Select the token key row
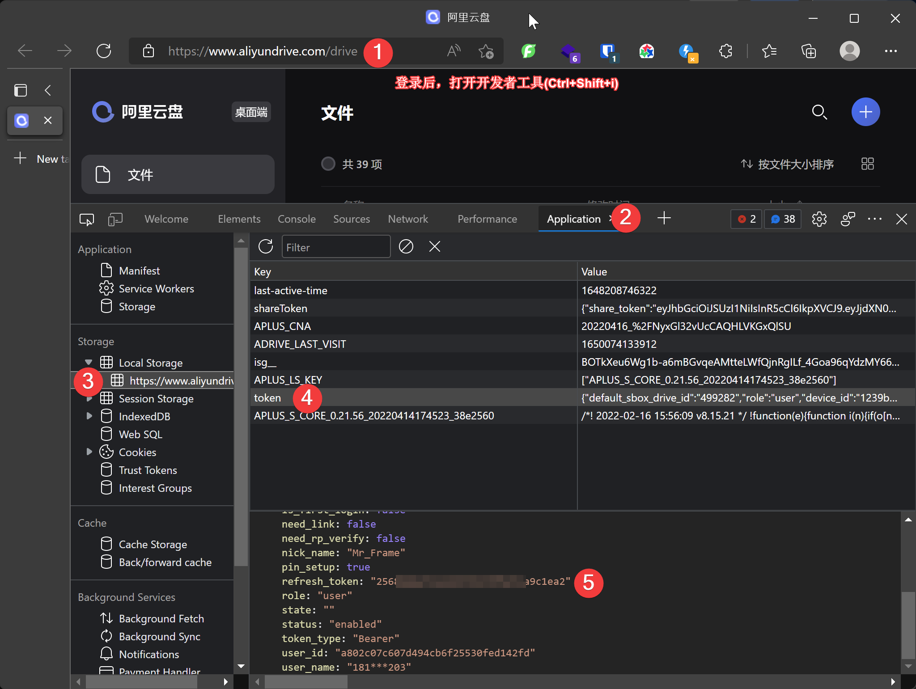Viewport: 916px width, 689px height. (267, 398)
